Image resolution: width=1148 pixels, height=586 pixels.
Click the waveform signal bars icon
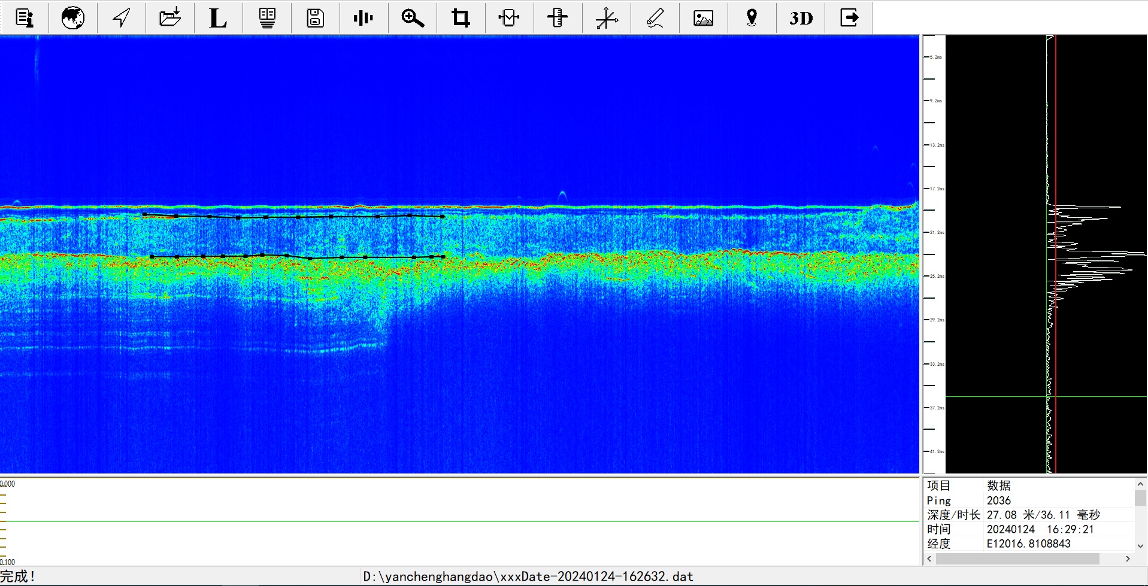pyautogui.click(x=364, y=18)
